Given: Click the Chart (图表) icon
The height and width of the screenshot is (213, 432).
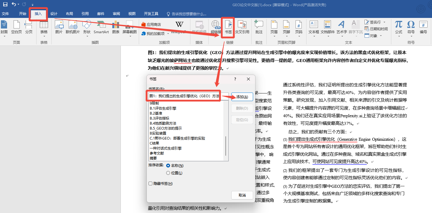Looking at the screenshot, I should click(x=116, y=26).
